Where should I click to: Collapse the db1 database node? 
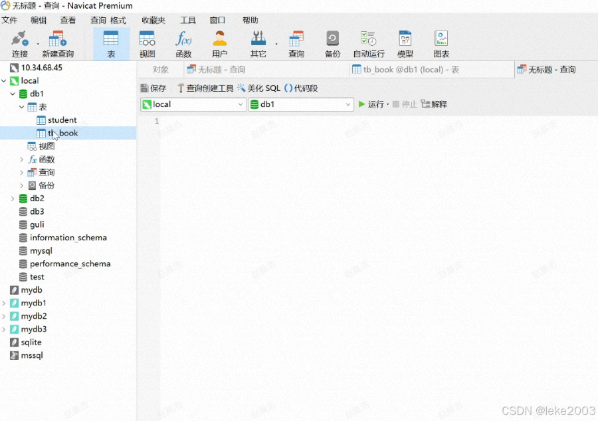[13, 94]
